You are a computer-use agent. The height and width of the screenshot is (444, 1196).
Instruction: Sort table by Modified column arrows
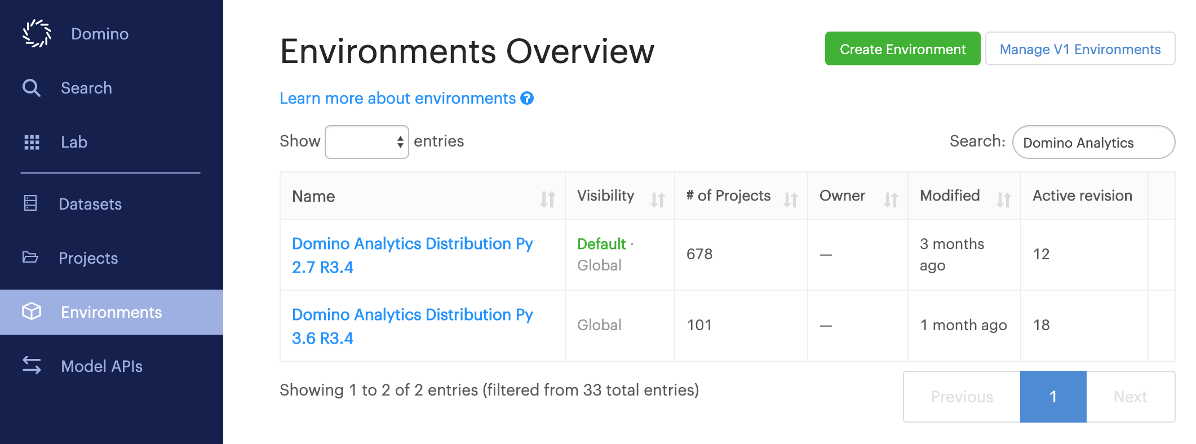click(1004, 199)
